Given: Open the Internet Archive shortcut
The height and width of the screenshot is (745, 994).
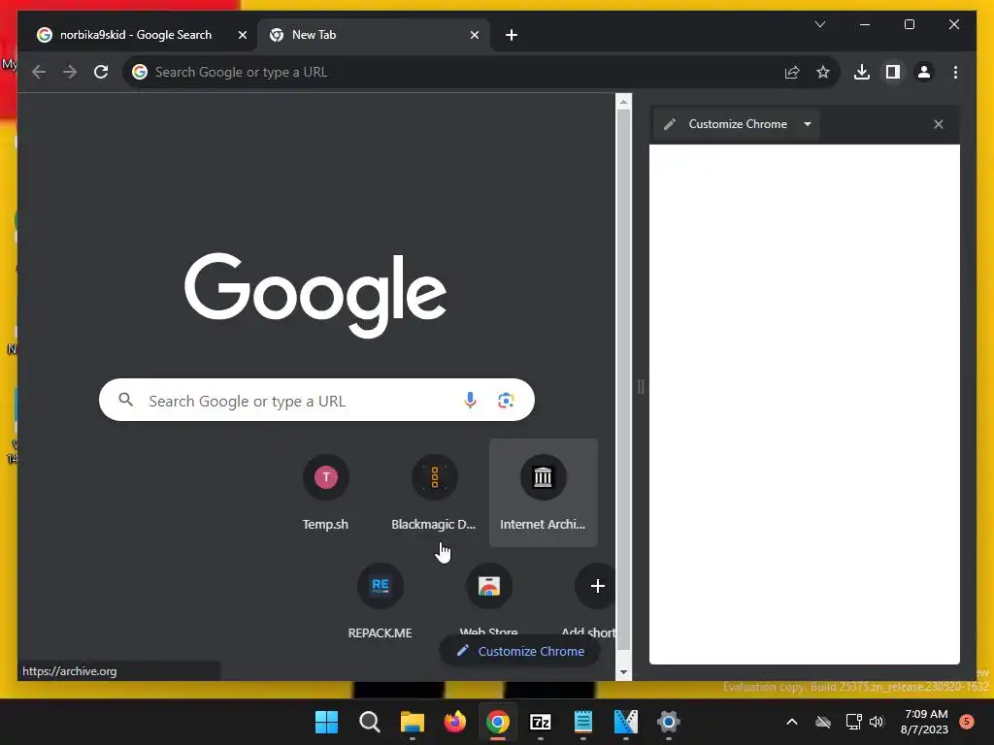Looking at the screenshot, I should tap(544, 493).
